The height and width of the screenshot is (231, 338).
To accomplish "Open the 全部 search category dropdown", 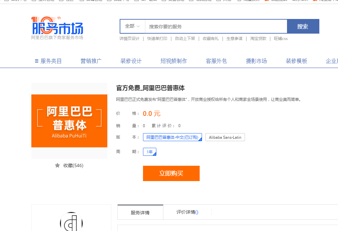I will coord(132,26).
